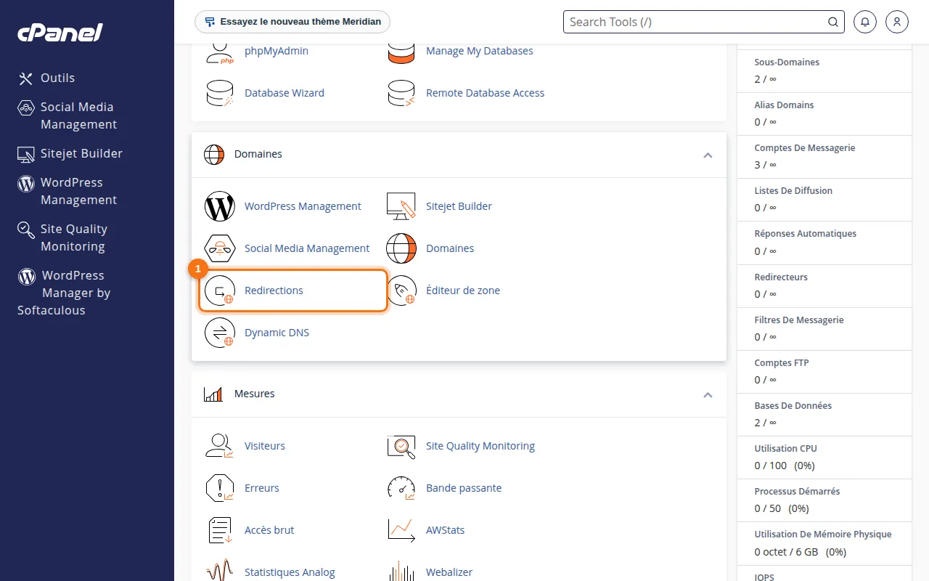Viewport: 929px width, 581px height.
Task: Click the Erreurs icon
Action: click(219, 488)
